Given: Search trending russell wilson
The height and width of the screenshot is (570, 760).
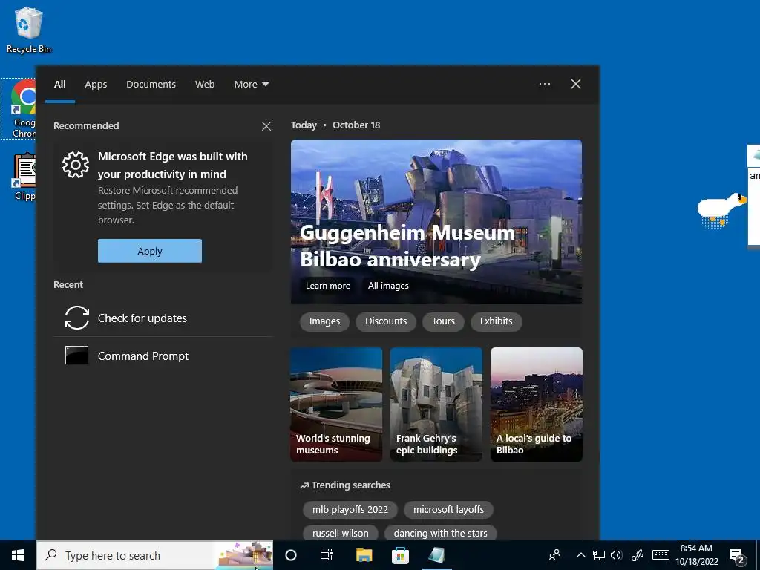Looking at the screenshot, I should 340,533.
